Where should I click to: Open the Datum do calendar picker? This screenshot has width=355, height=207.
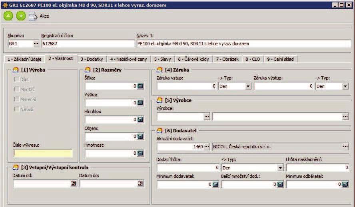[x=140, y=183]
